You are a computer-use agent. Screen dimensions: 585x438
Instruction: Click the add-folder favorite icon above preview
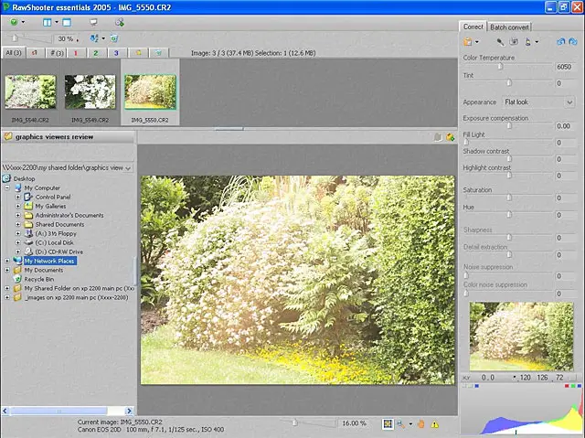tap(451, 137)
